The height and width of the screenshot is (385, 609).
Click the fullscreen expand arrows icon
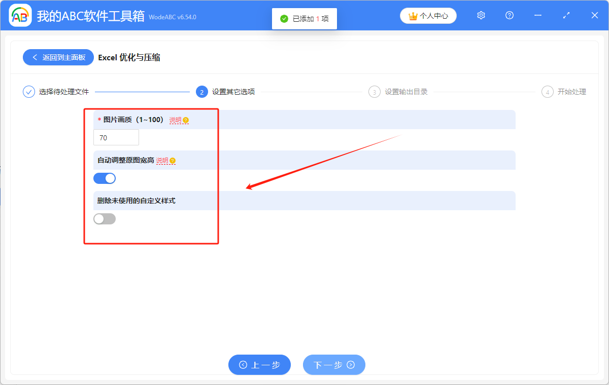pyautogui.click(x=566, y=16)
